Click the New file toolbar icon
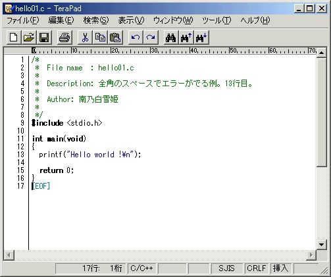Image resolution: width=331 pixels, height=277 pixels. 14,38
